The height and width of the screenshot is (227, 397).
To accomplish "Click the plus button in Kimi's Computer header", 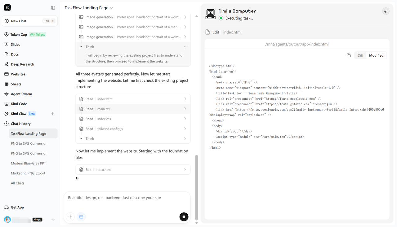I will 386,11.
